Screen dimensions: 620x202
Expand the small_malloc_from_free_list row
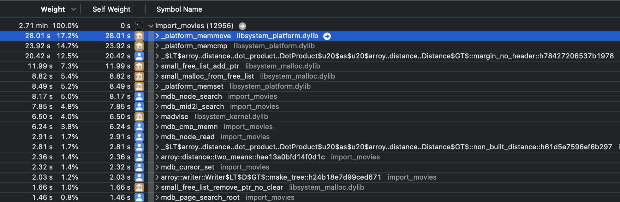point(157,76)
